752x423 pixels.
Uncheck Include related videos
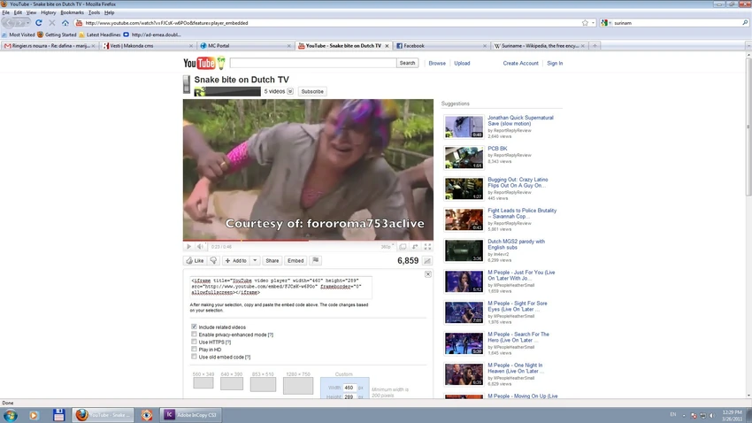pyautogui.click(x=195, y=327)
